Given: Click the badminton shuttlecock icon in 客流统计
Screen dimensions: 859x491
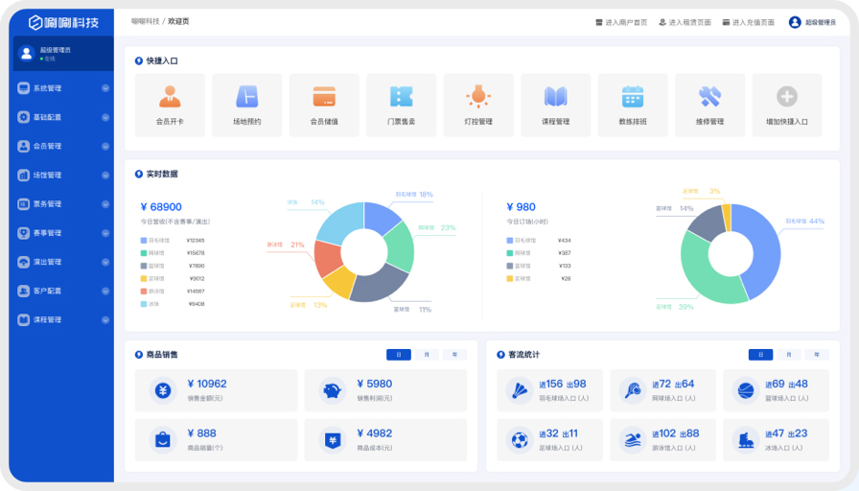Looking at the screenshot, I should click(x=521, y=390).
